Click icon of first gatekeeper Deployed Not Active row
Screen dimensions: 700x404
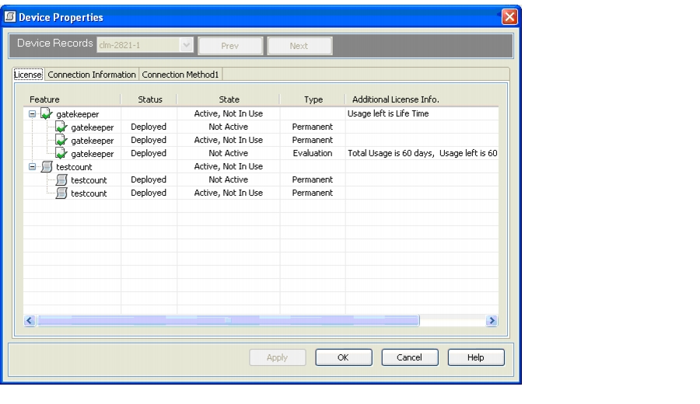point(61,127)
